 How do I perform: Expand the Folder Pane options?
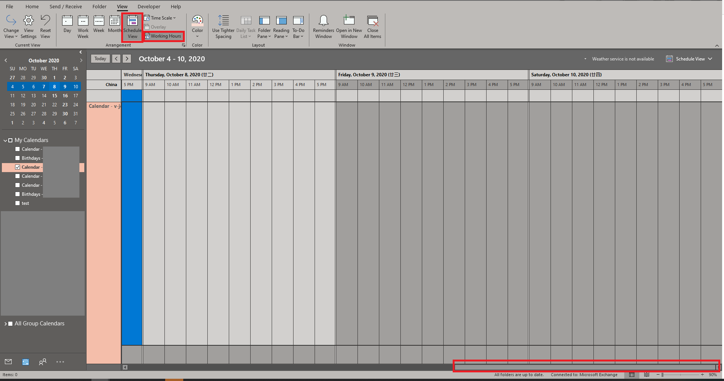tap(264, 27)
